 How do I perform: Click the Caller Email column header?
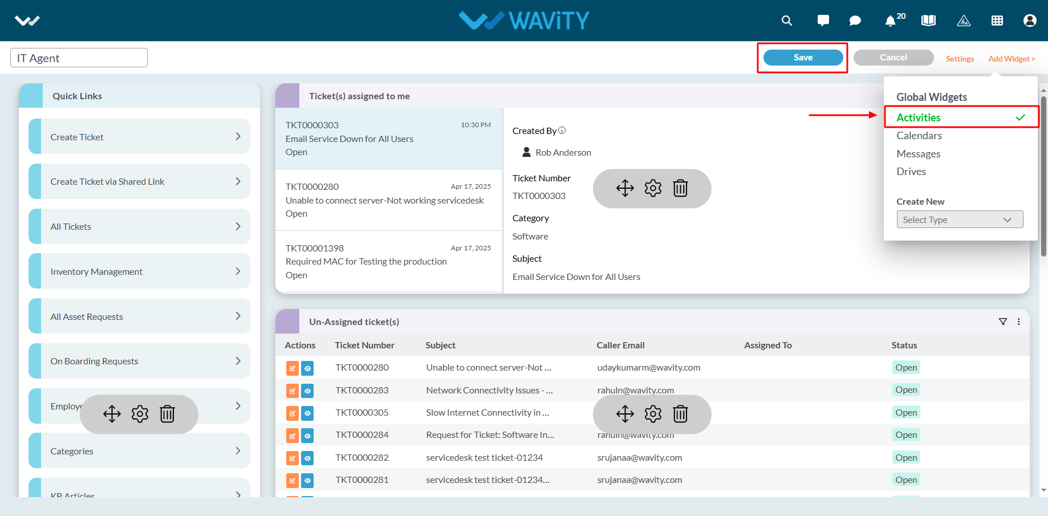tap(620, 345)
